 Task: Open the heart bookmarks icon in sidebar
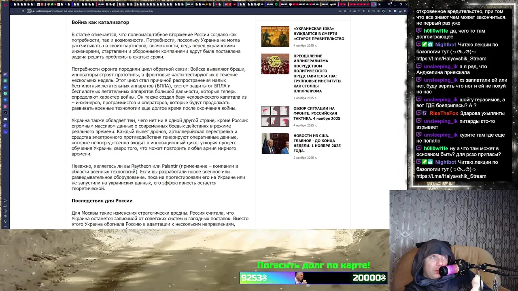point(5,200)
